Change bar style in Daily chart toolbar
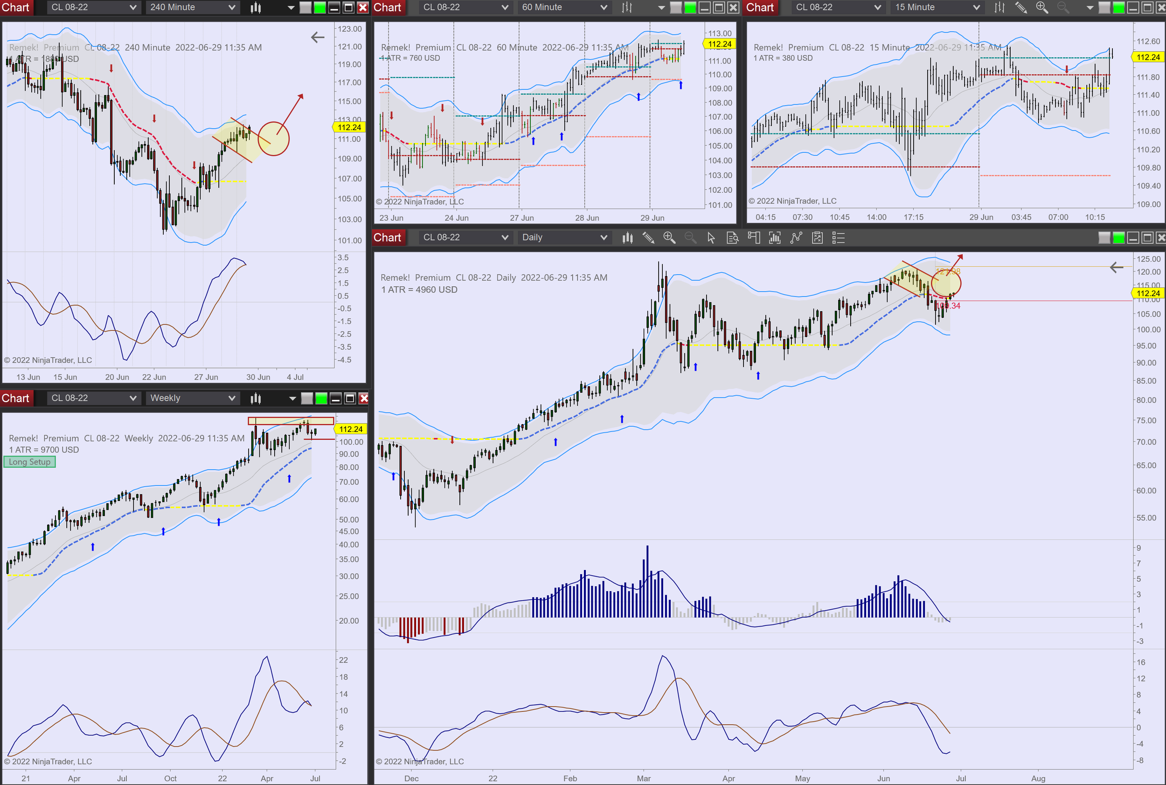Image resolution: width=1166 pixels, height=785 pixels. (x=627, y=238)
